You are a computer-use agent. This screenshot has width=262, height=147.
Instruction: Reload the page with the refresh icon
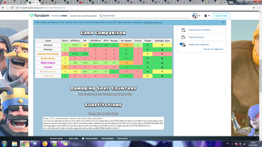tap(12, 8)
